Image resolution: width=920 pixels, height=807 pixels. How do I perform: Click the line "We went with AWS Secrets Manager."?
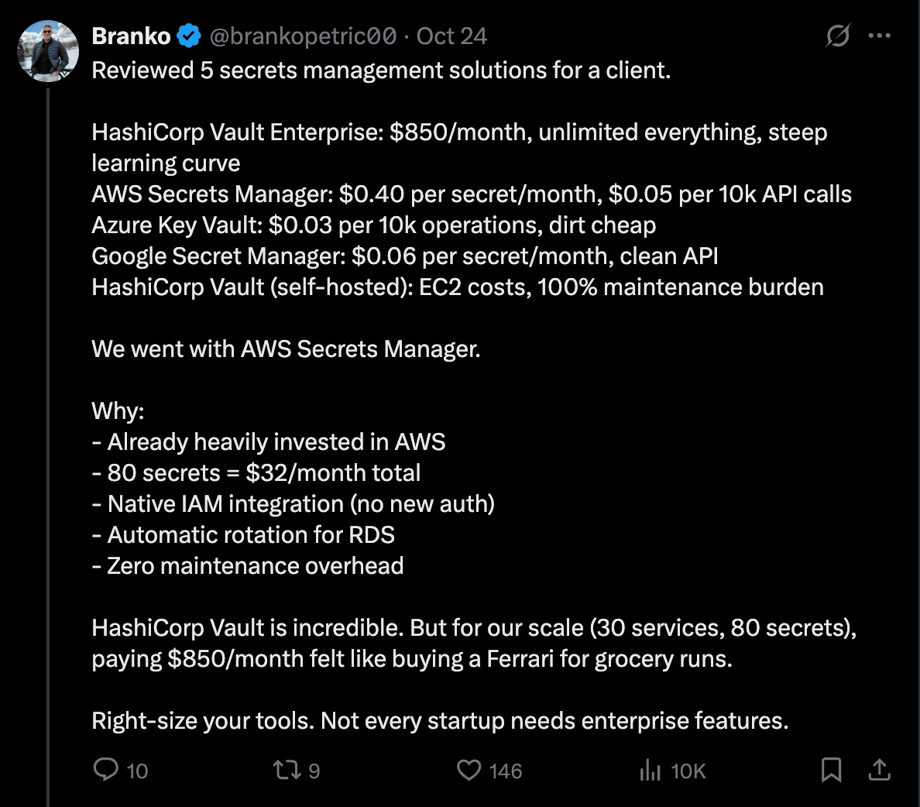coord(286,349)
